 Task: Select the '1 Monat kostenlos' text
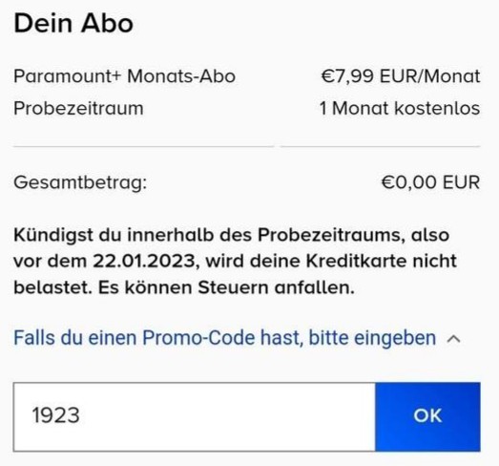(x=400, y=108)
